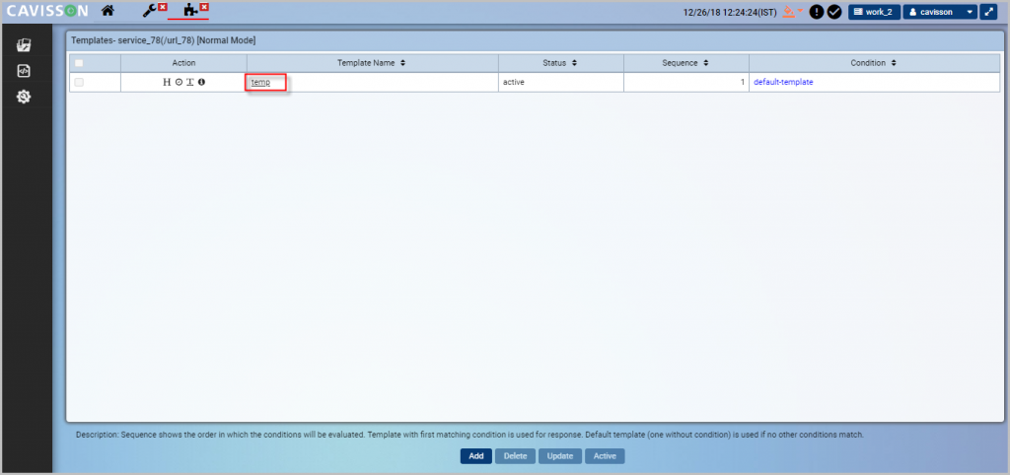Click the Action column header
This screenshot has width=1010, height=475.
coord(183,63)
